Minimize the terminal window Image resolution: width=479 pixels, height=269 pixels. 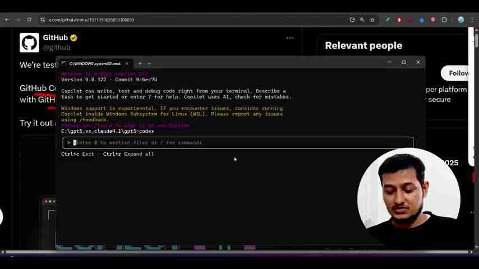pyautogui.click(x=389, y=62)
